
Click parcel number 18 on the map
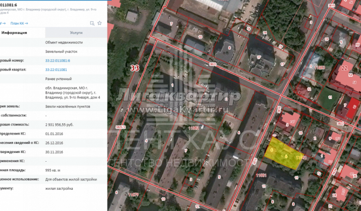click(248, 29)
